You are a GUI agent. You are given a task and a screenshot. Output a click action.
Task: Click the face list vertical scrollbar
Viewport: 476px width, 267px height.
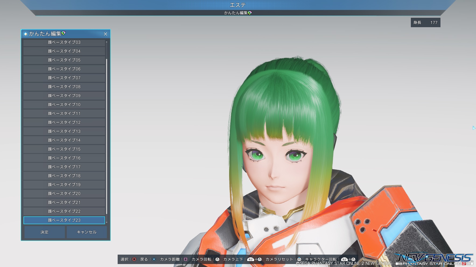point(107,135)
